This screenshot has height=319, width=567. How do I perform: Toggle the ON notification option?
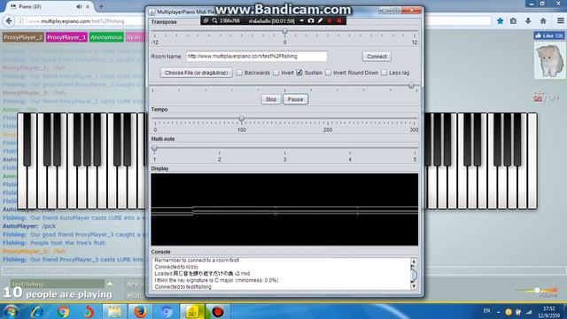click(x=538, y=98)
